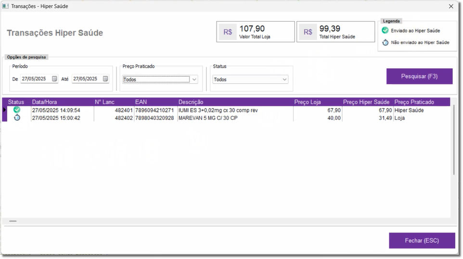This screenshot has height=259, width=463.
Task: Sort by the Descrição column header
Action: pyautogui.click(x=191, y=102)
